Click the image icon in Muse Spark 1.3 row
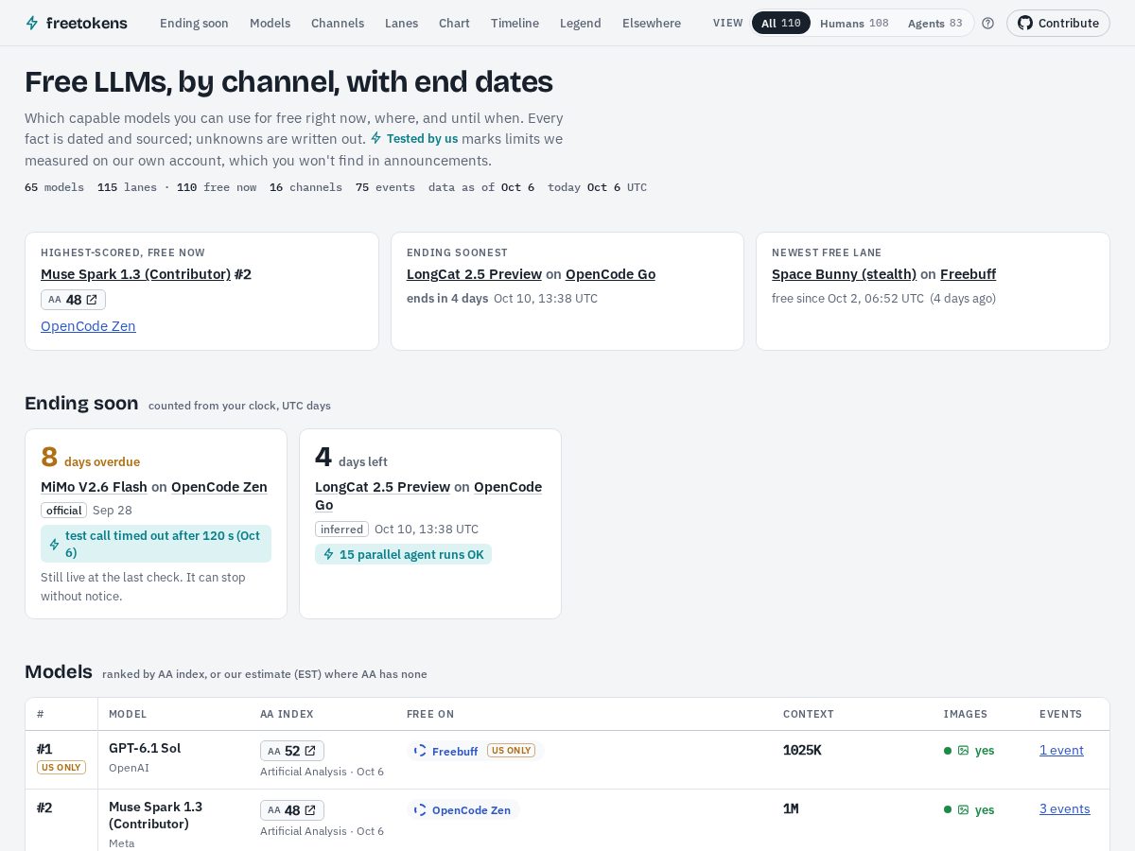This screenshot has width=1135, height=851. [x=963, y=809]
